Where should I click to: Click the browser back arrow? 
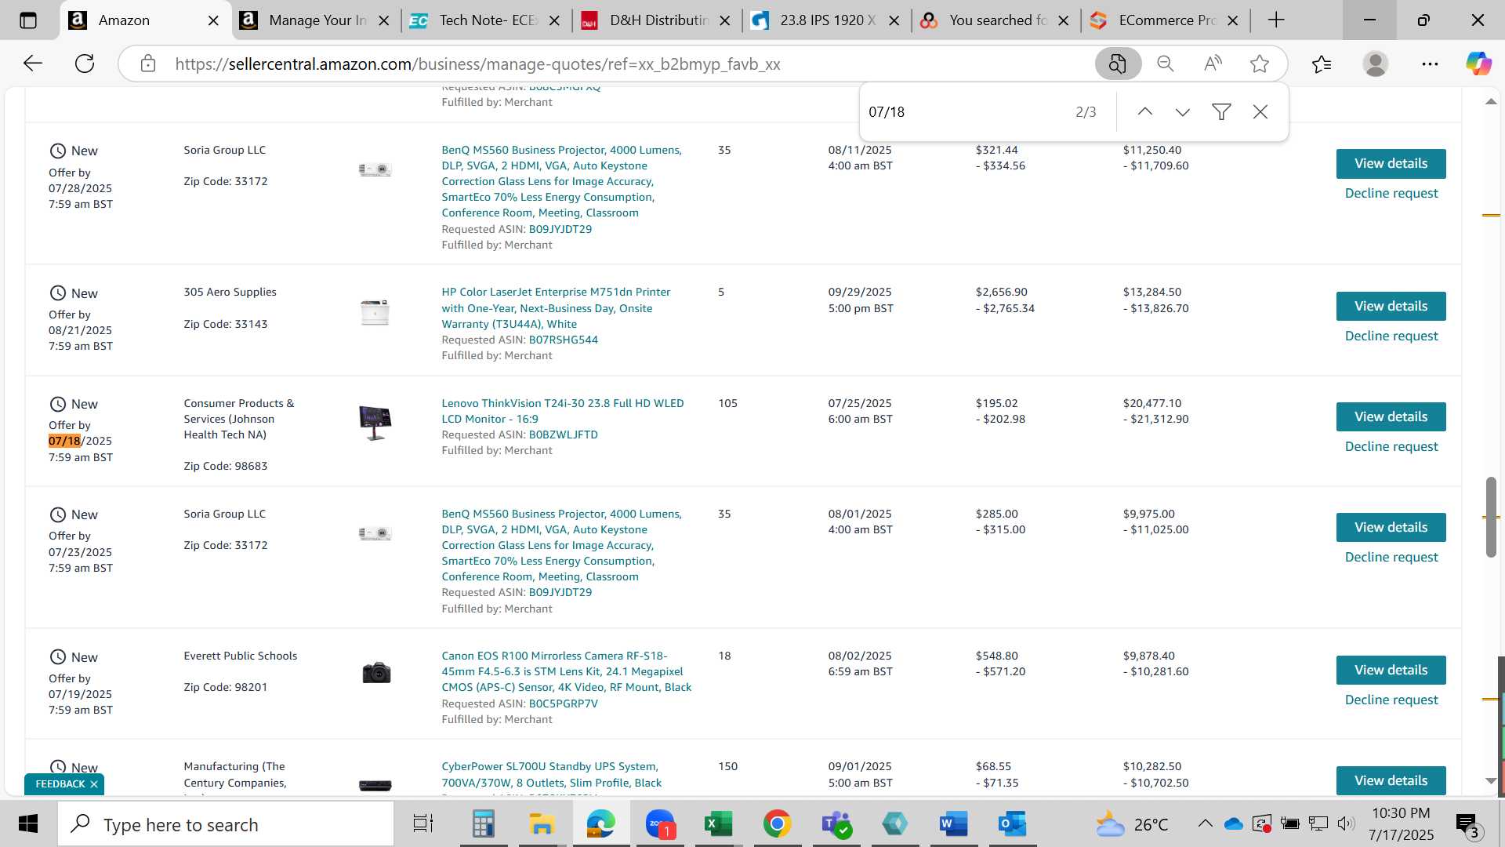pos(32,64)
